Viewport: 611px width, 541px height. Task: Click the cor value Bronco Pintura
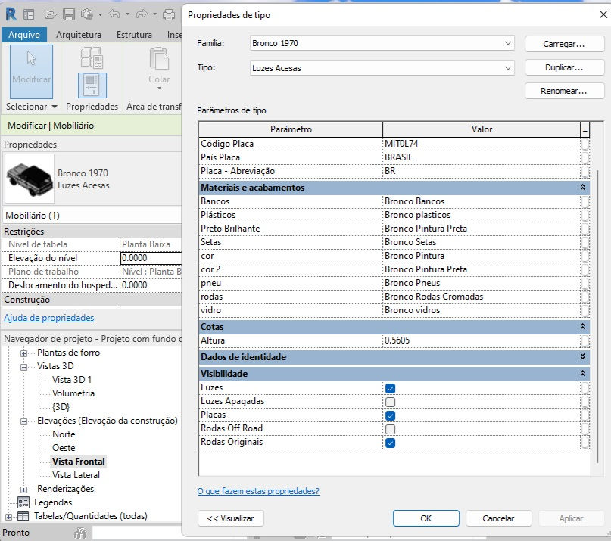pos(414,256)
